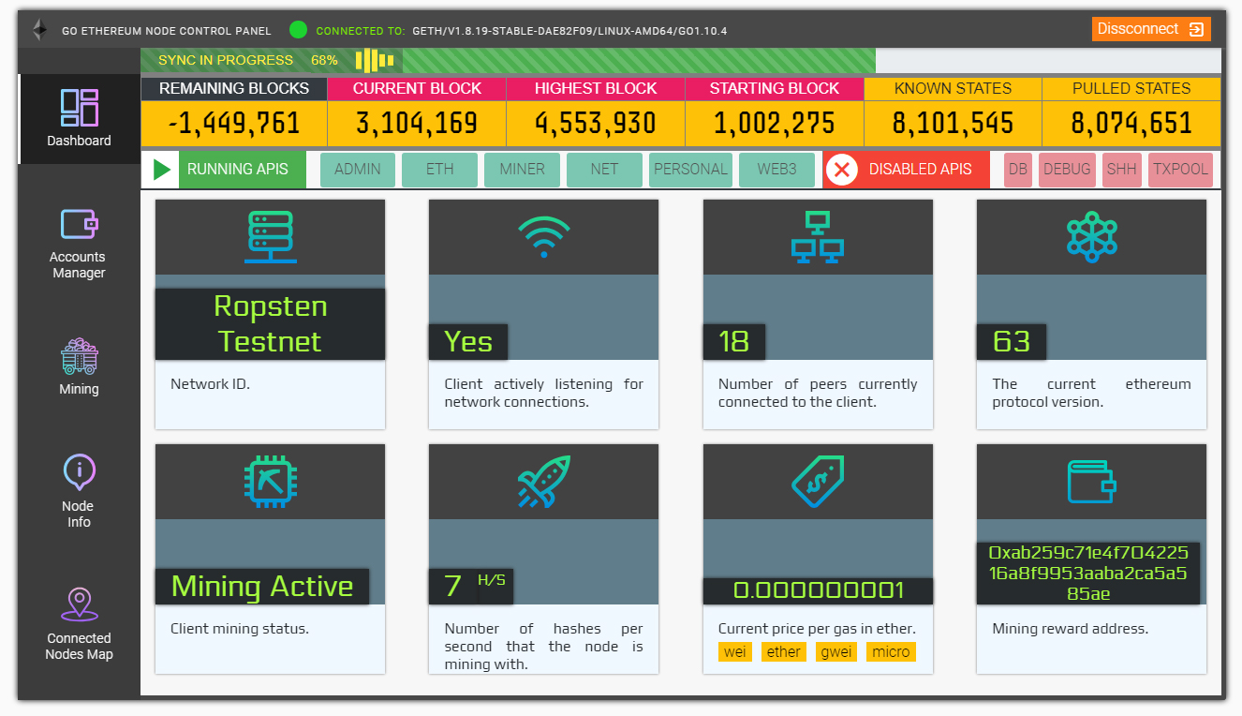Disconnect from the Geth node
This screenshot has height=716, width=1242.
[1151, 29]
